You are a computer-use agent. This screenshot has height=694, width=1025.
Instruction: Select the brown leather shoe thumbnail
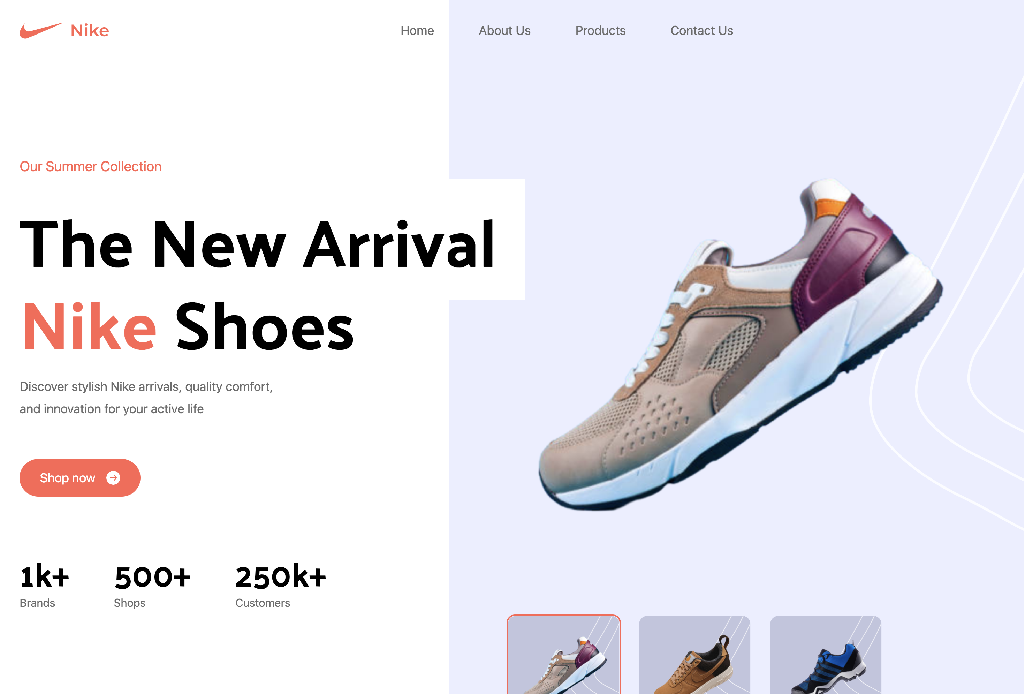tap(694, 655)
